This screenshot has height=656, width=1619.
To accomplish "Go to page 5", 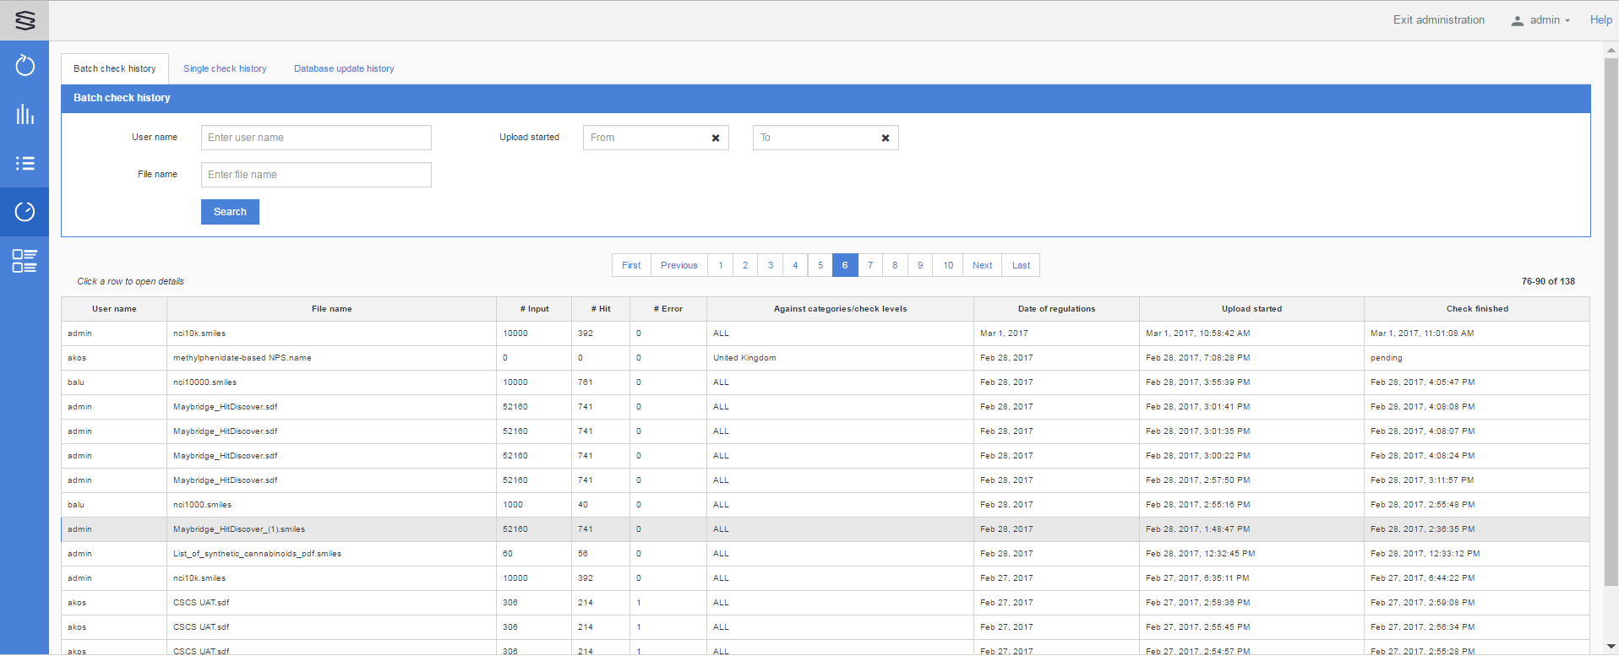I will [820, 265].
